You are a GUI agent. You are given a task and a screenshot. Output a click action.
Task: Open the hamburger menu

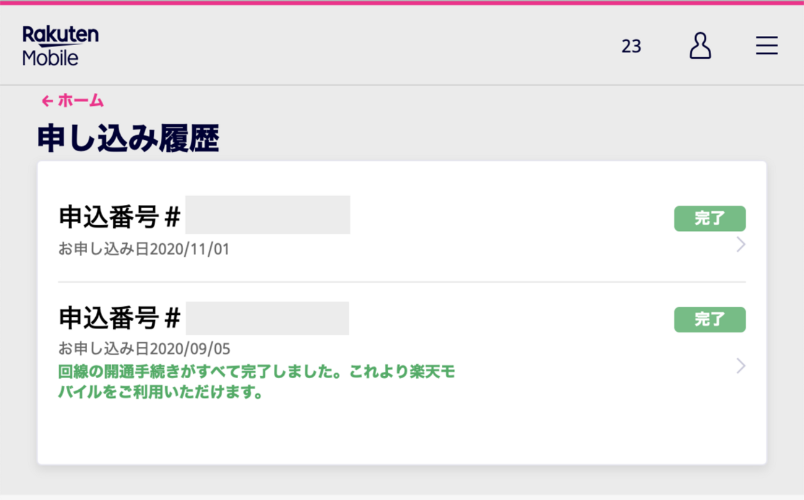click(767, 46)
